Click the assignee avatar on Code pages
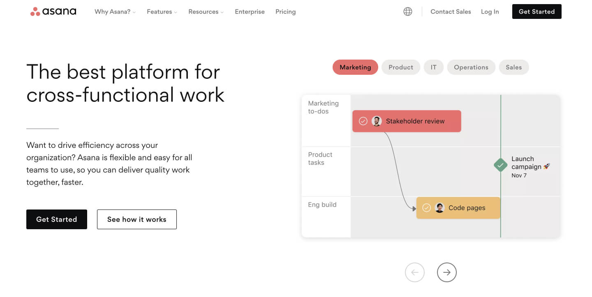The image size is (592, 297). point(439,208)
